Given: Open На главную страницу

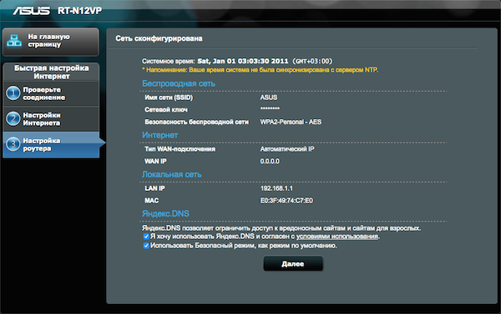Looking at the screenshot, I should point(51,42).
